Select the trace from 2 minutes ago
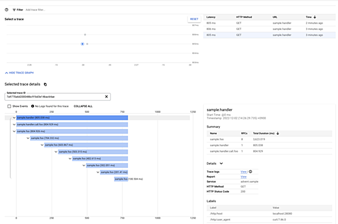This screenshot has height=224, width=338. [269, 23]
